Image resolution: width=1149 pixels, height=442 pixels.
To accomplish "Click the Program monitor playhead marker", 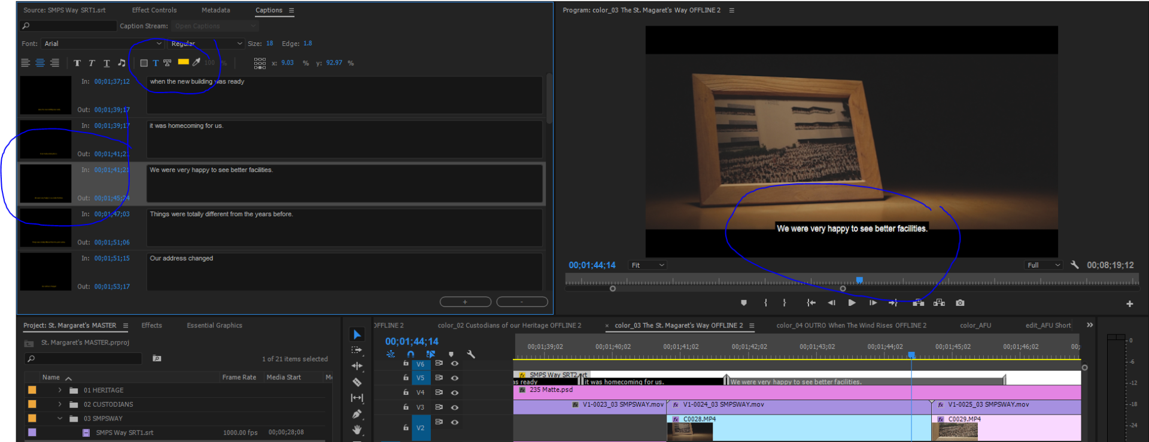I will 859,280.
